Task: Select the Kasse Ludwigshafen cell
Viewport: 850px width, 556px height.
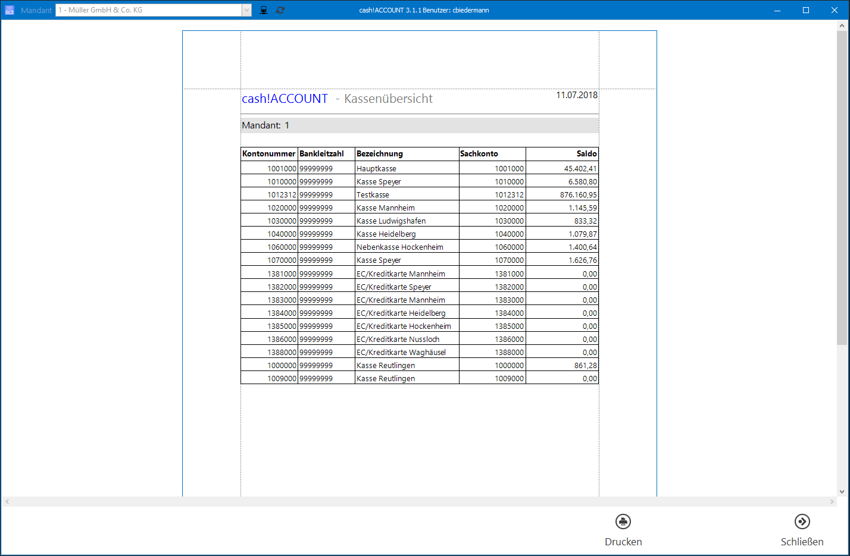Action: click(407, 221)
